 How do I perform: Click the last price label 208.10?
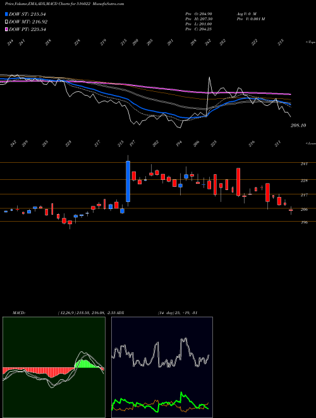(x=298, y=125)
